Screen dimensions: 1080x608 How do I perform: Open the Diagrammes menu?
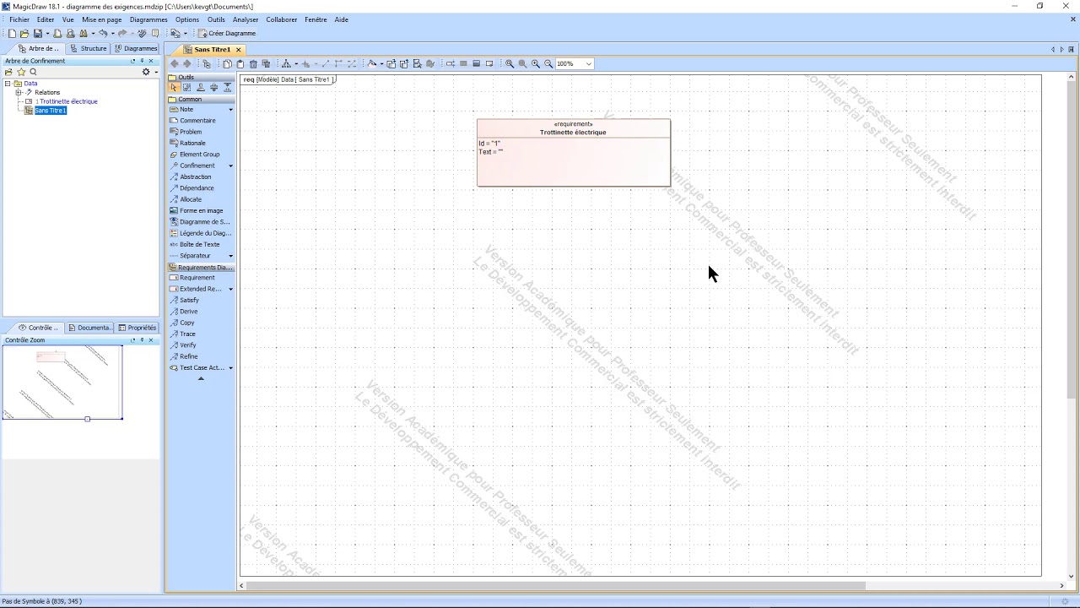pos(148,19)
